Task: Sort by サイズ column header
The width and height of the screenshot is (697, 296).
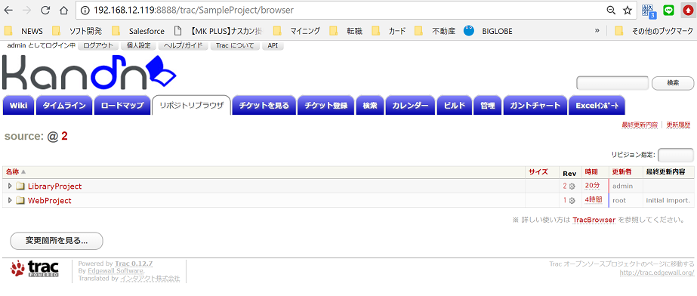Action: tap(538, 172)
